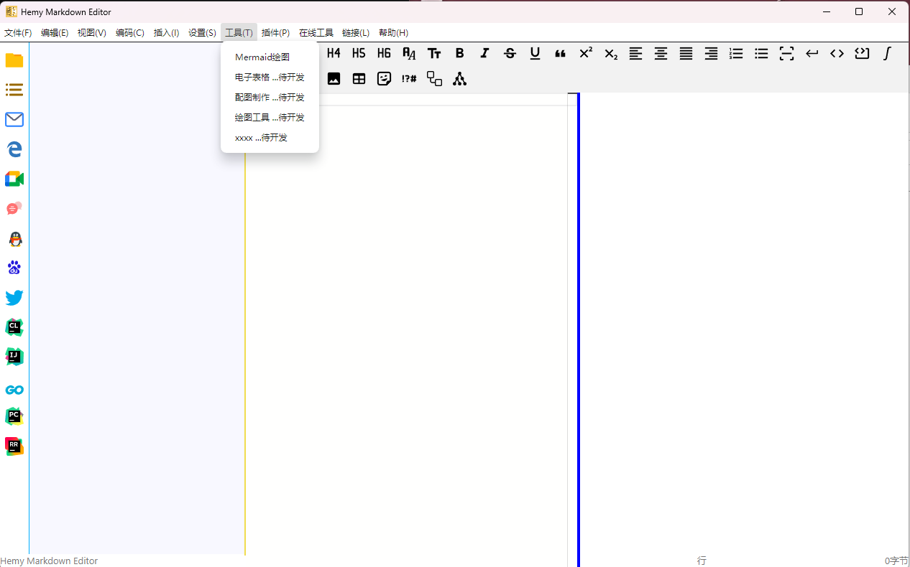Insert a numbered list
The image size is (910, 567).
point(736,53)
